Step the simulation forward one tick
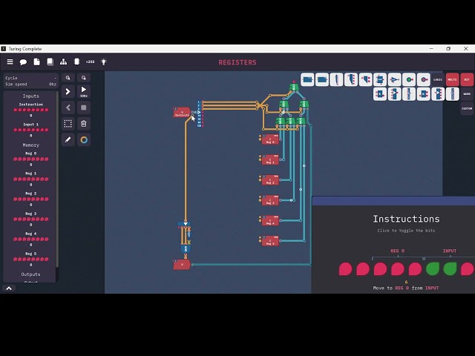The width and height of the screenshot is (475, 356). click(x=68, y=91)
